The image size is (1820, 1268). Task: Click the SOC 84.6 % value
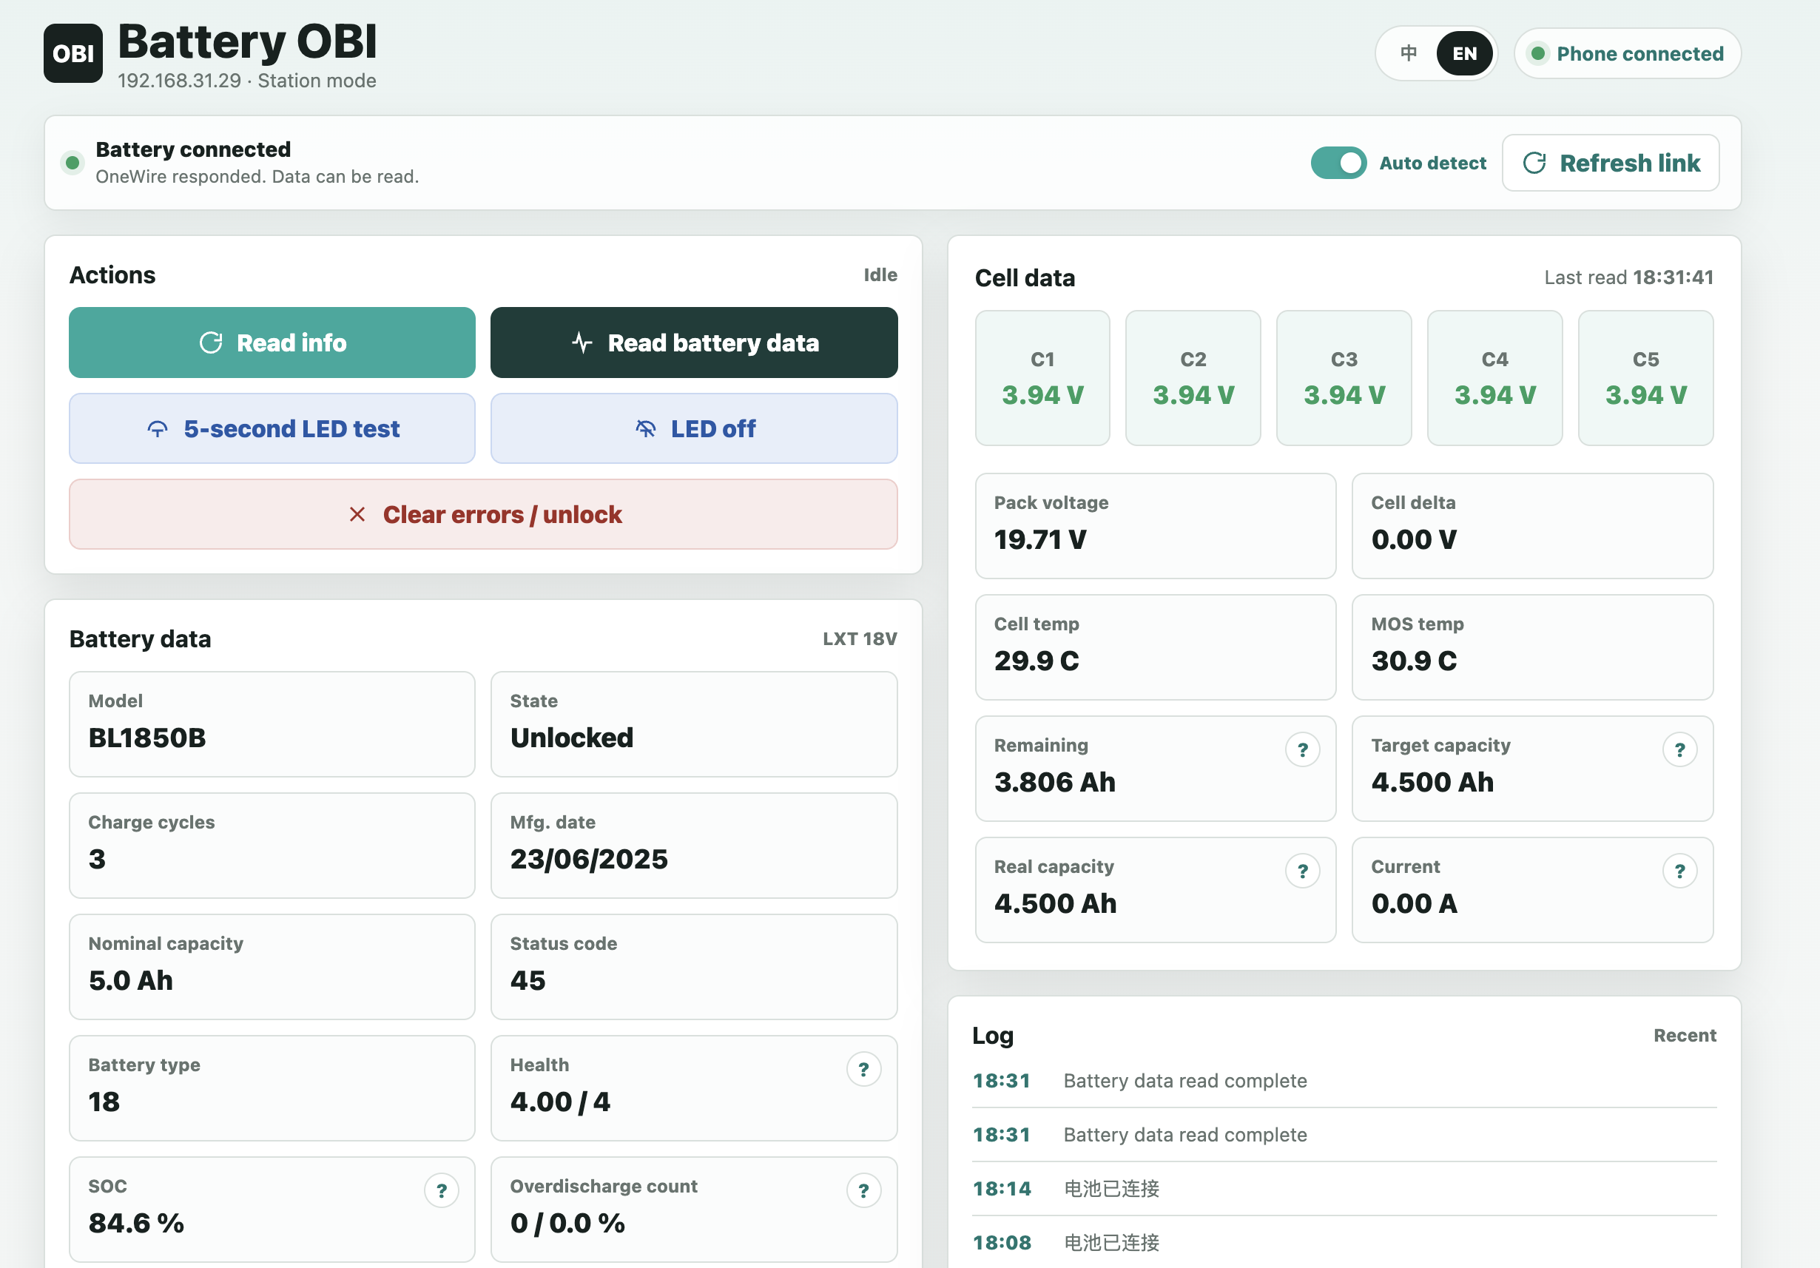[x=136, y=1223]
